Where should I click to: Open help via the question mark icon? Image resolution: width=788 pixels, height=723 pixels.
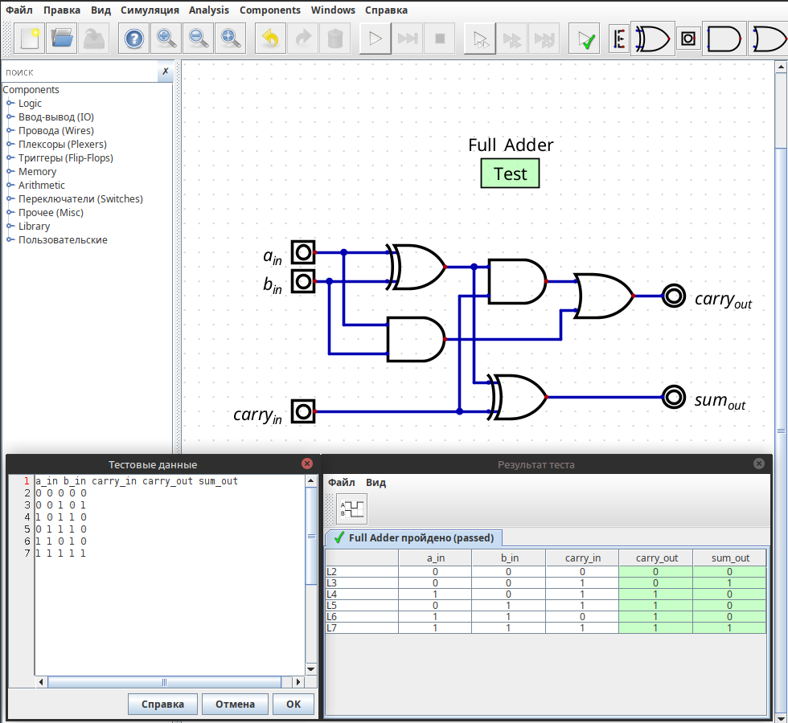coord(134,39)
